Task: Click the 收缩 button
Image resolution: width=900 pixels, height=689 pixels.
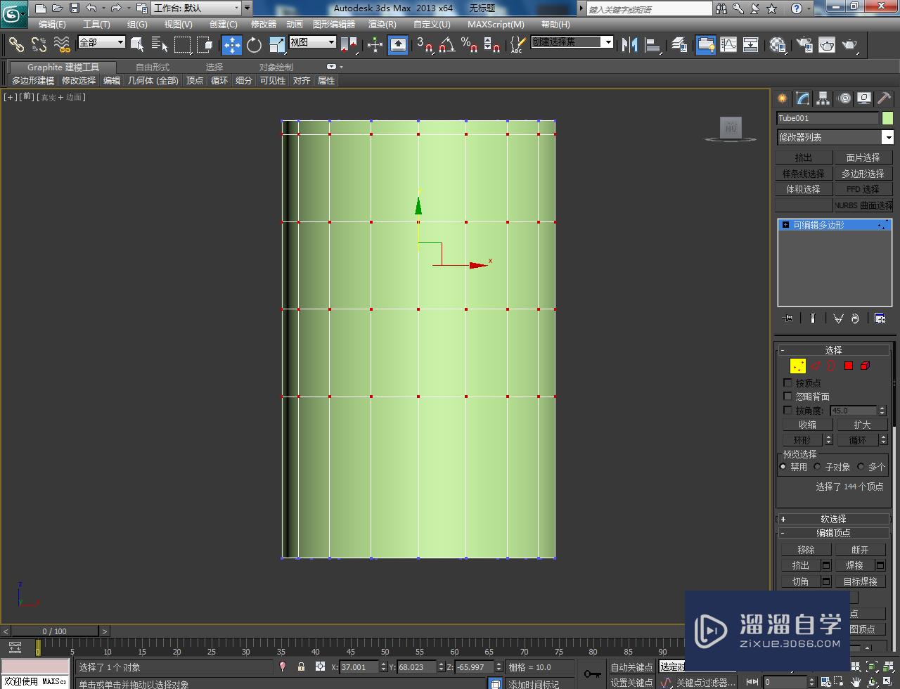Action: click(x=807, y=425)
